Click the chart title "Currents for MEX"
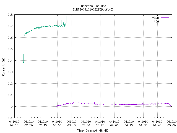Viewport: 177px width, 133px height. click(93, 6)
